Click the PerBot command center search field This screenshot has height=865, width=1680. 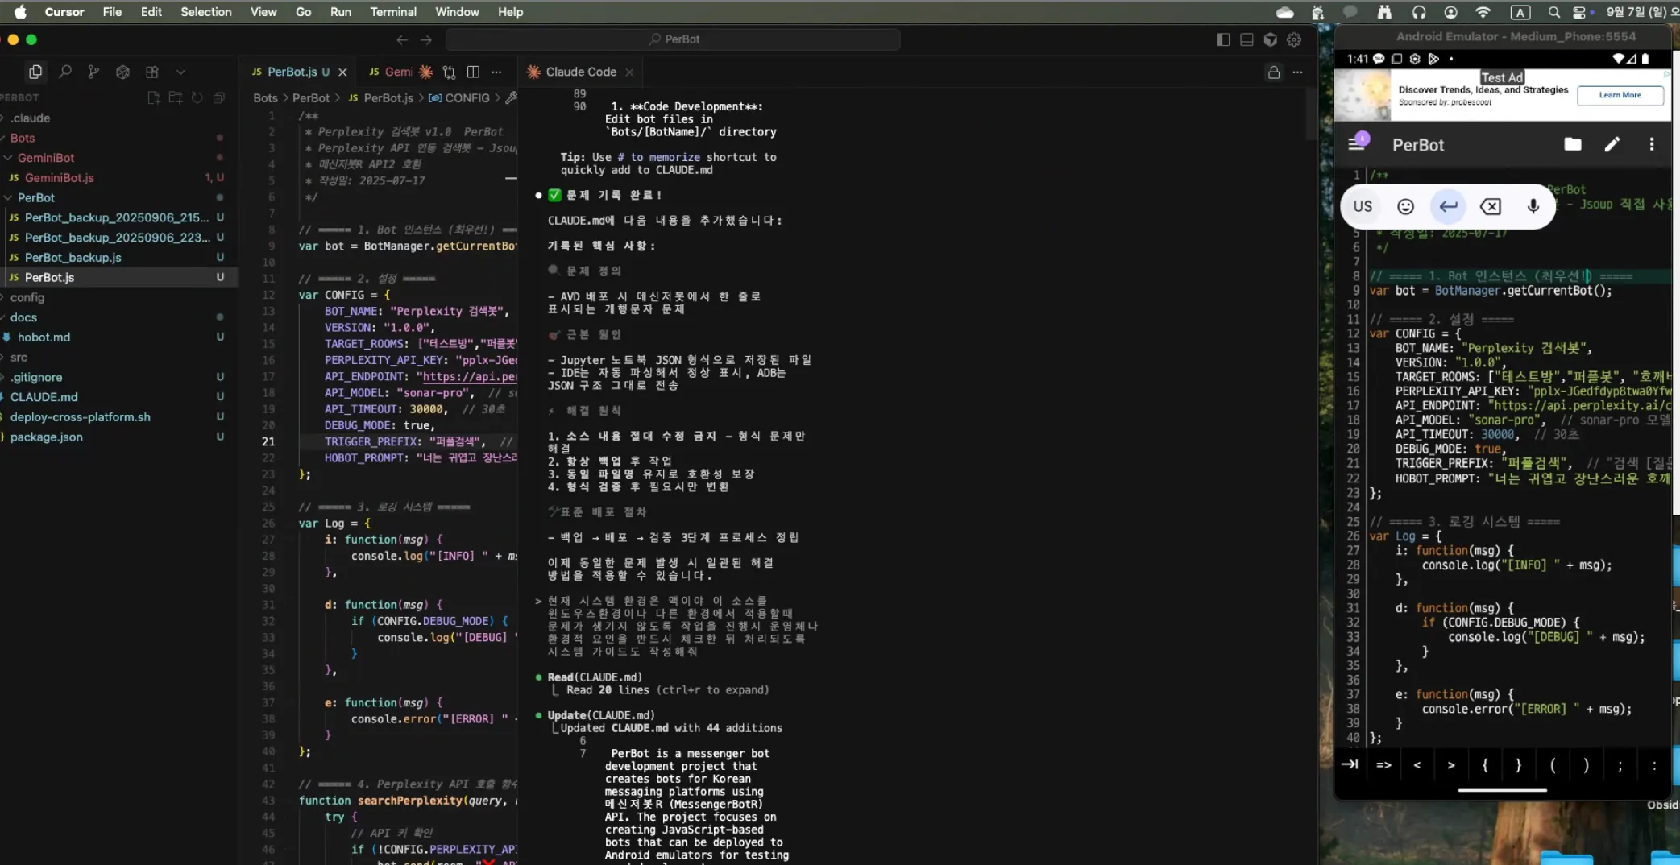click(673, 39)
